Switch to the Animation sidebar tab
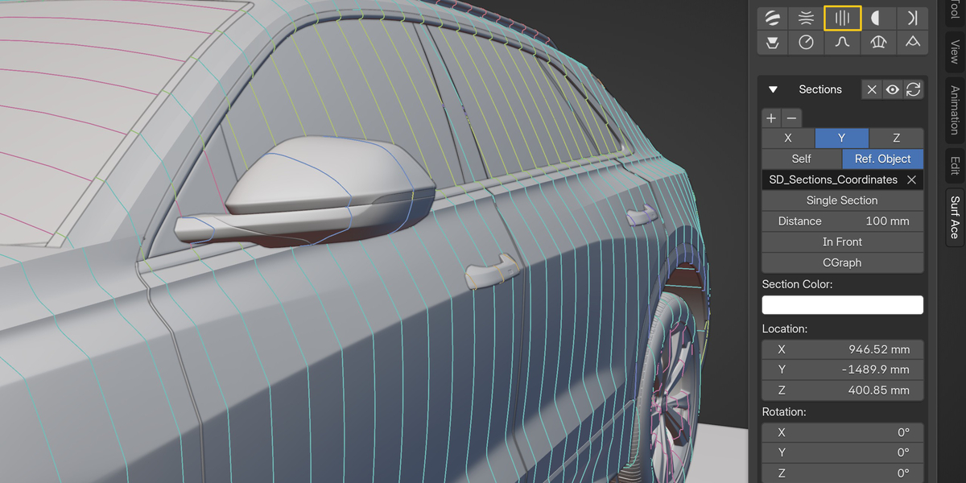Screen dimensions: 966x483 coord(955,109)
